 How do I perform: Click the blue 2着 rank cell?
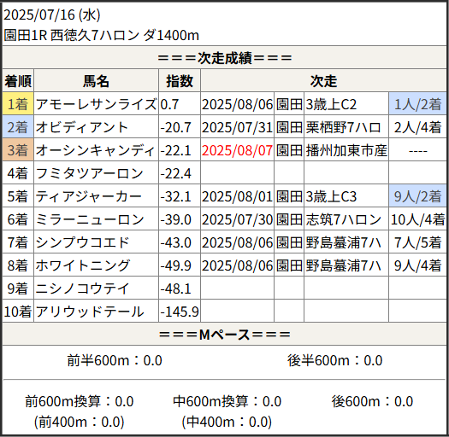18,127
